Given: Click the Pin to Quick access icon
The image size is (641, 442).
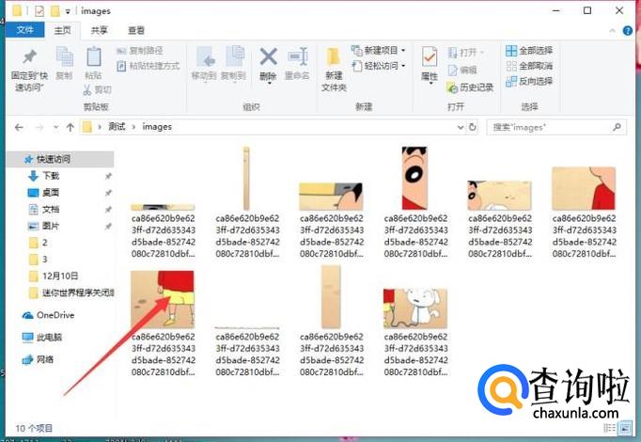Looking at the screenshot, I should [29, 56].
